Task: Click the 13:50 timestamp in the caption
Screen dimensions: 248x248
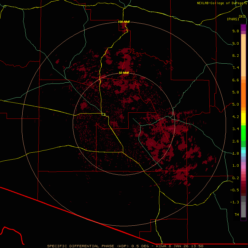Action: (198, 246)
